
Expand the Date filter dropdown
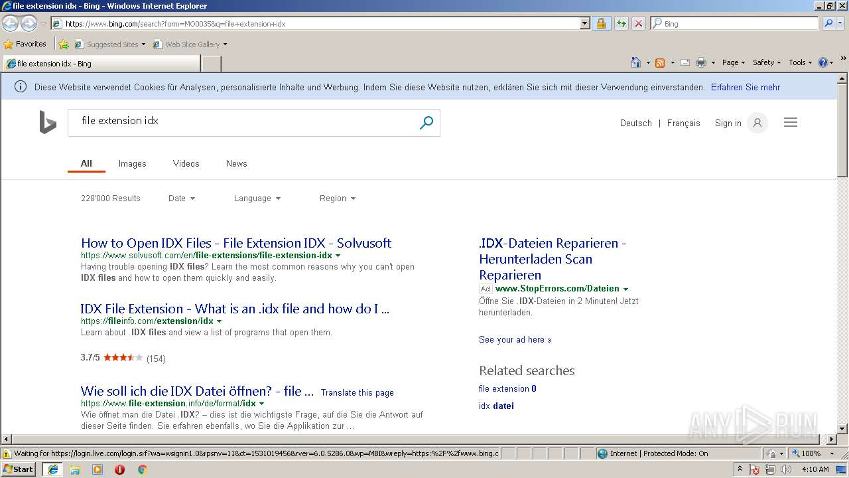coord(182,199)
